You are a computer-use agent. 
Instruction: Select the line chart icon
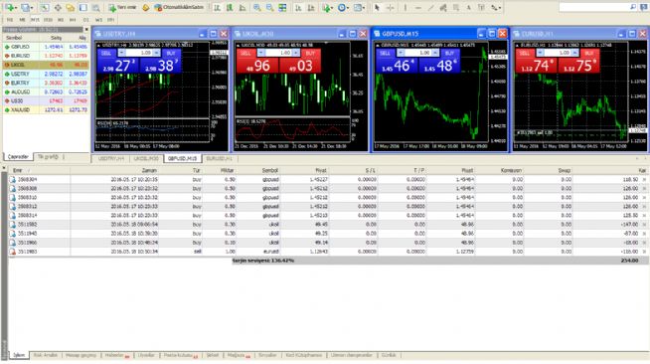pyautogui.click(x=243, y=8)
